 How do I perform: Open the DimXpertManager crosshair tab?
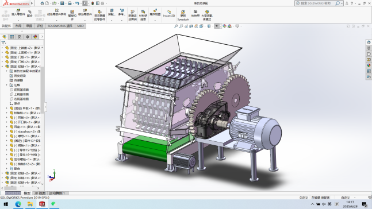[28, 37]
